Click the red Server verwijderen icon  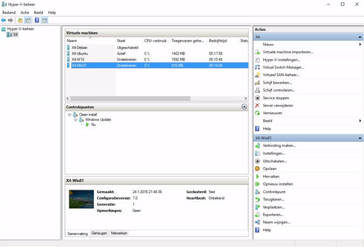click(x=257, y=106)
